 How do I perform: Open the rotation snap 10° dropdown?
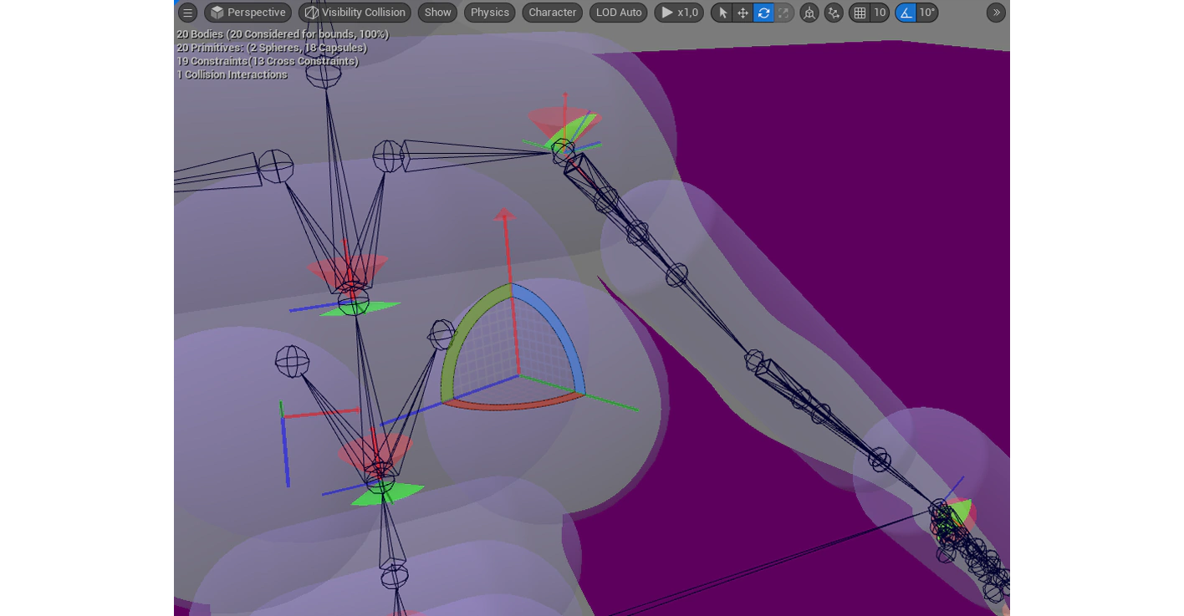pos(927,13)
